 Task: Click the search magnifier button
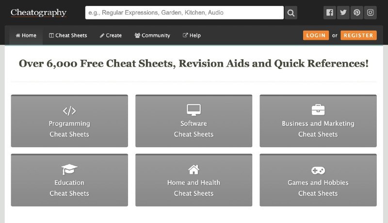[291, 13]
